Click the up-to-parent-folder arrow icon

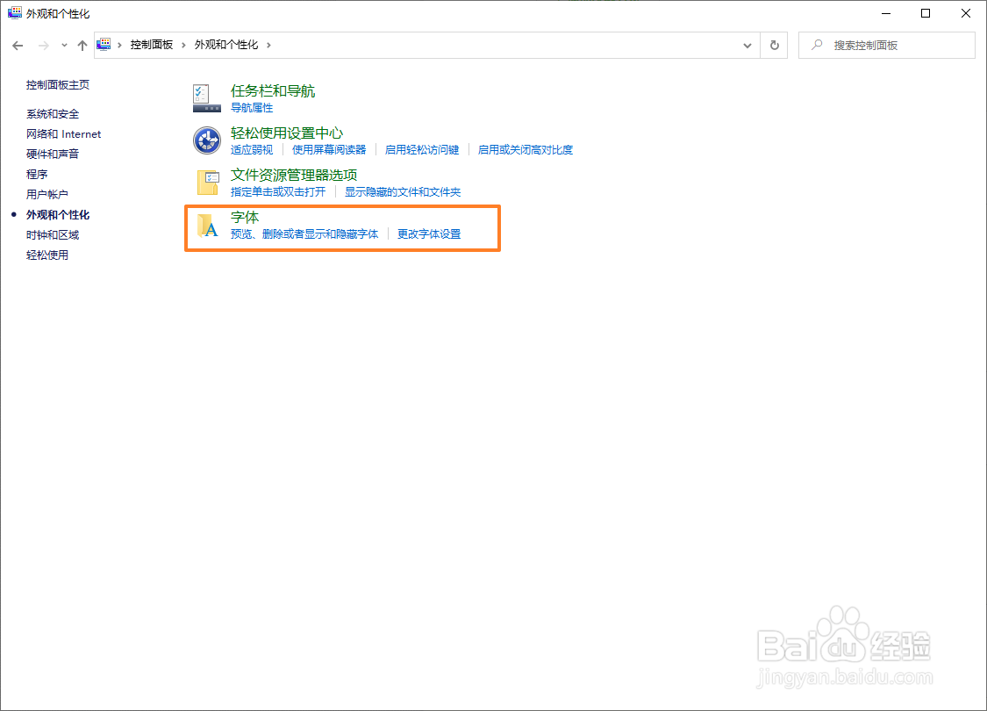[x=82, y=45]
